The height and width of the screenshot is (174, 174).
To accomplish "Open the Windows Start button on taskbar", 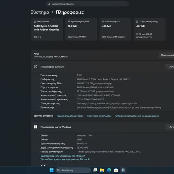I will [52, 170].
